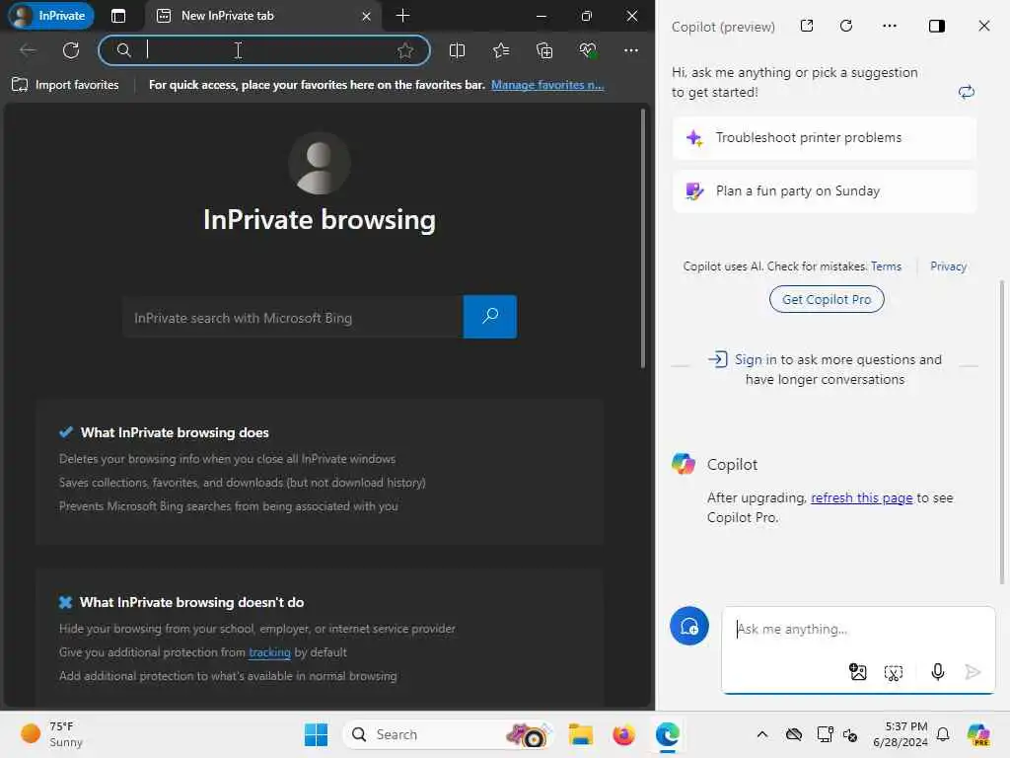Image resolution: width=1010 pixels, height=758 pixels.
Task: Open Copilot more options menu
Action: pyautogui.click(x=890, y=26)
